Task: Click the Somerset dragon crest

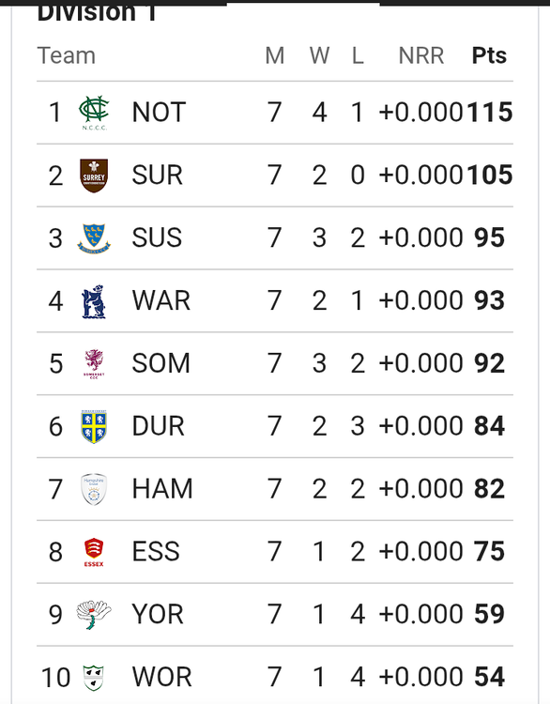Action: coord(94,364)
